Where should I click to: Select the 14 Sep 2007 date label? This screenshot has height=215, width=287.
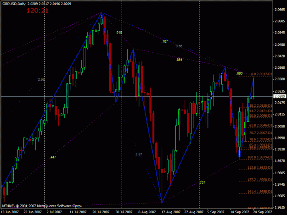pyautogui.click(x=240, y=212)
